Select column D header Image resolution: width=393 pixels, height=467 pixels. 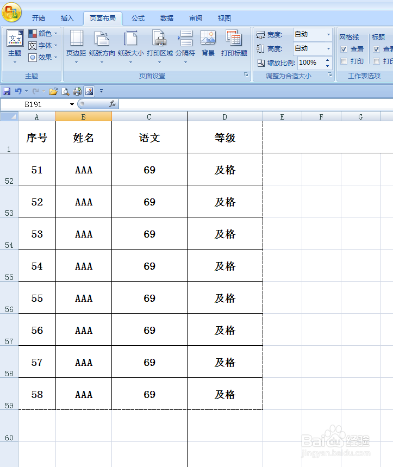coord(225,117)
